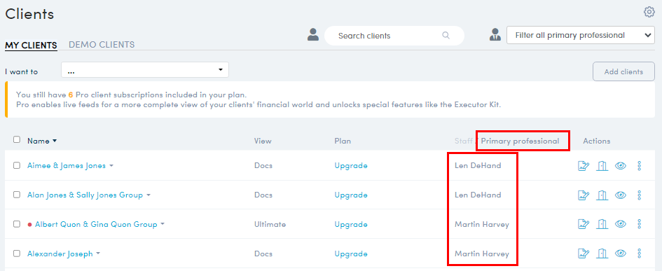662x271 pixels.
Task: Click Martin Harvey in Albert Quon row
Action: pos(482,224)
